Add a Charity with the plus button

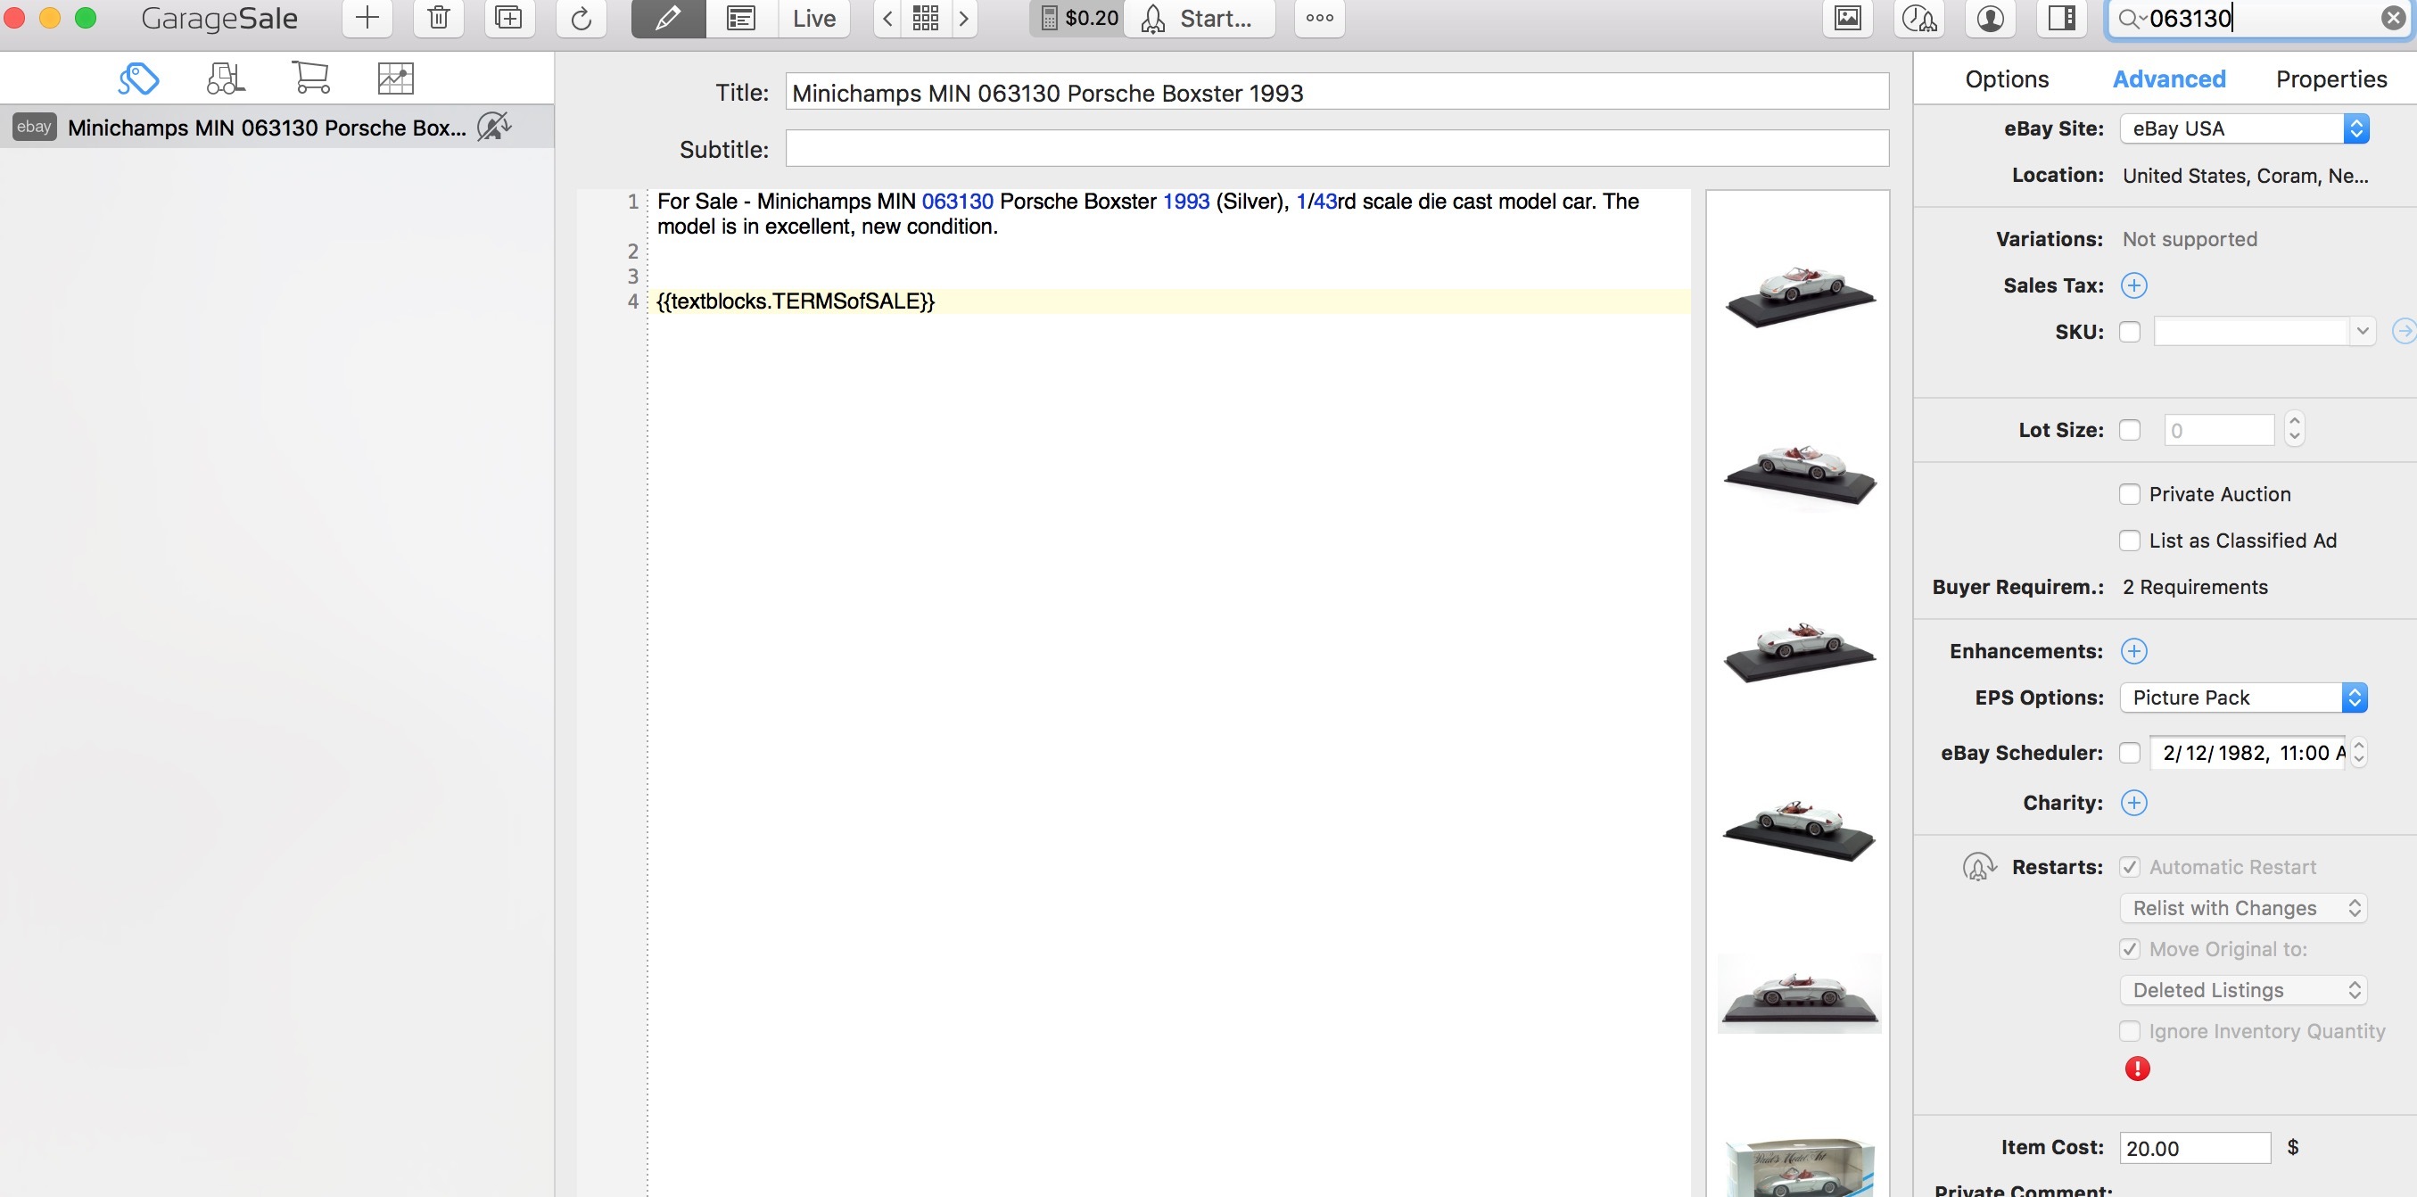pos(2133,803)
